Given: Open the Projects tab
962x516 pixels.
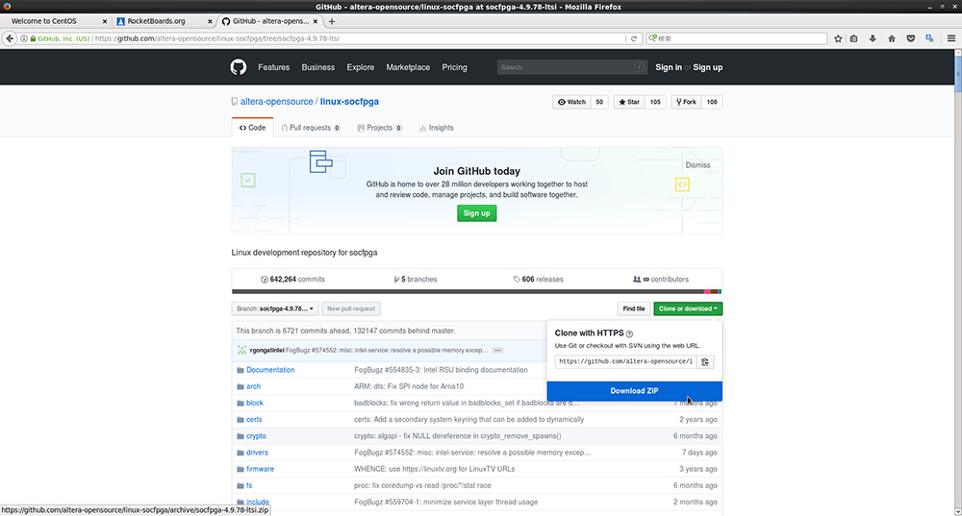Looking at the screenshot, I should tap(379, 128).
